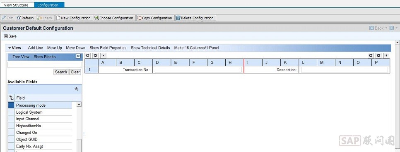Click the Back arrow icon

[x=372, y=28]
